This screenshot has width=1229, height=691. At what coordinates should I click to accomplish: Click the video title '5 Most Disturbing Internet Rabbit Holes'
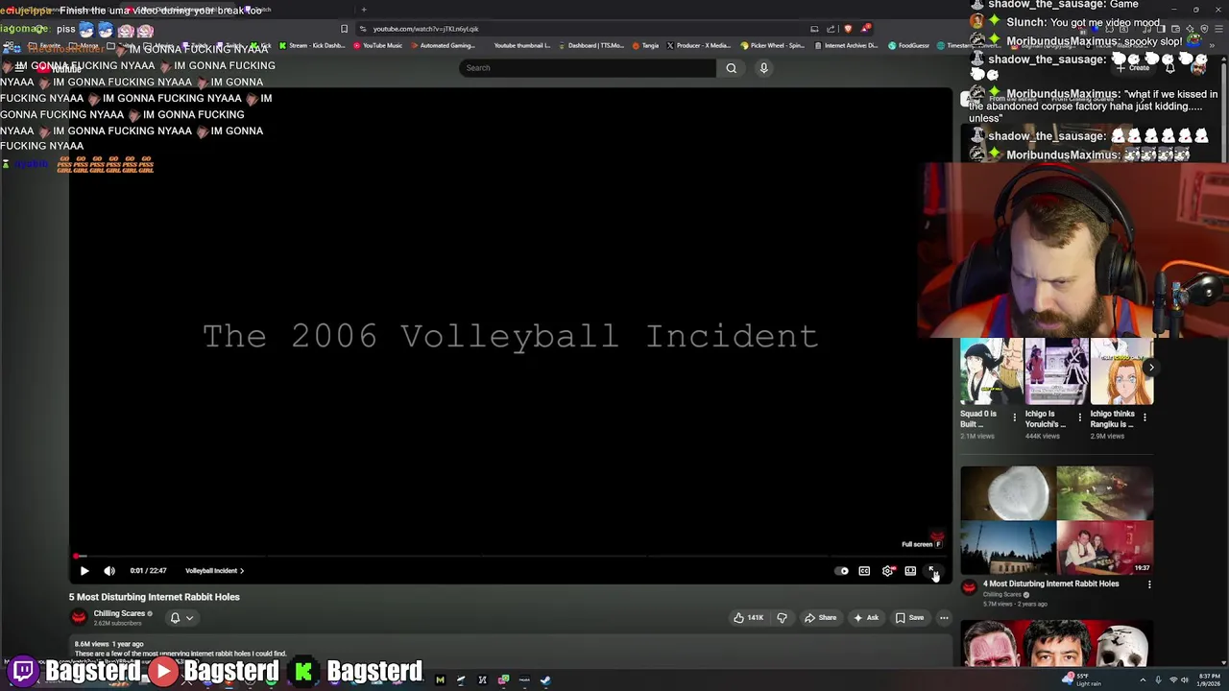(x=155, y=597)
